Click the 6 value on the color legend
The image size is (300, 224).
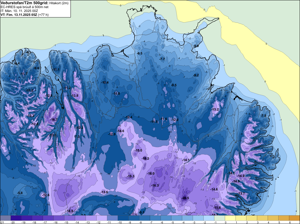pos(290,223)
